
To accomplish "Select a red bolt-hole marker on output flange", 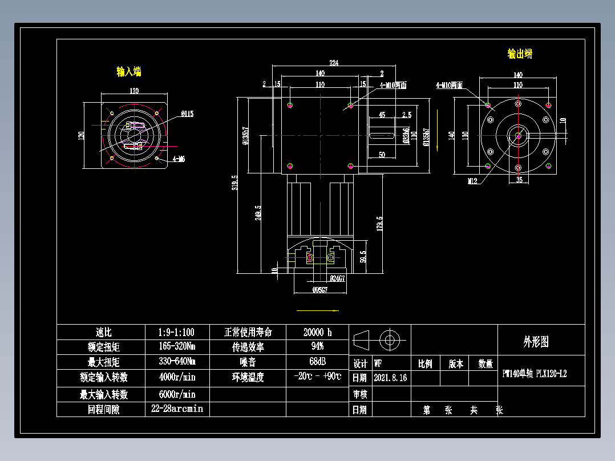I will (x=488, y=106).
